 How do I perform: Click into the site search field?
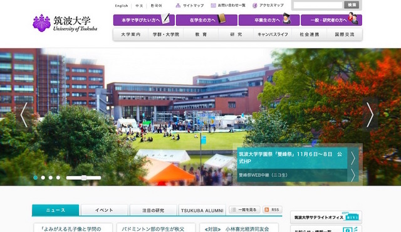pyautogui.click(x=318, y=5)
